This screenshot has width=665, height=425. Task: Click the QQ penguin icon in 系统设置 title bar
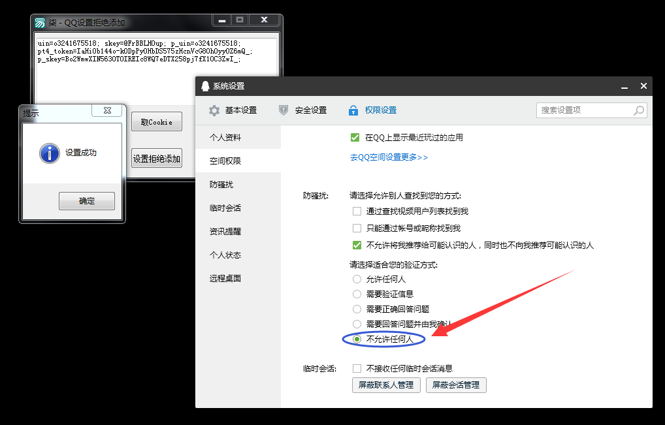tap(205, 86)
